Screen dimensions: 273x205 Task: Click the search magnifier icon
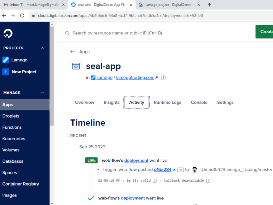click(x=67, y=33)
